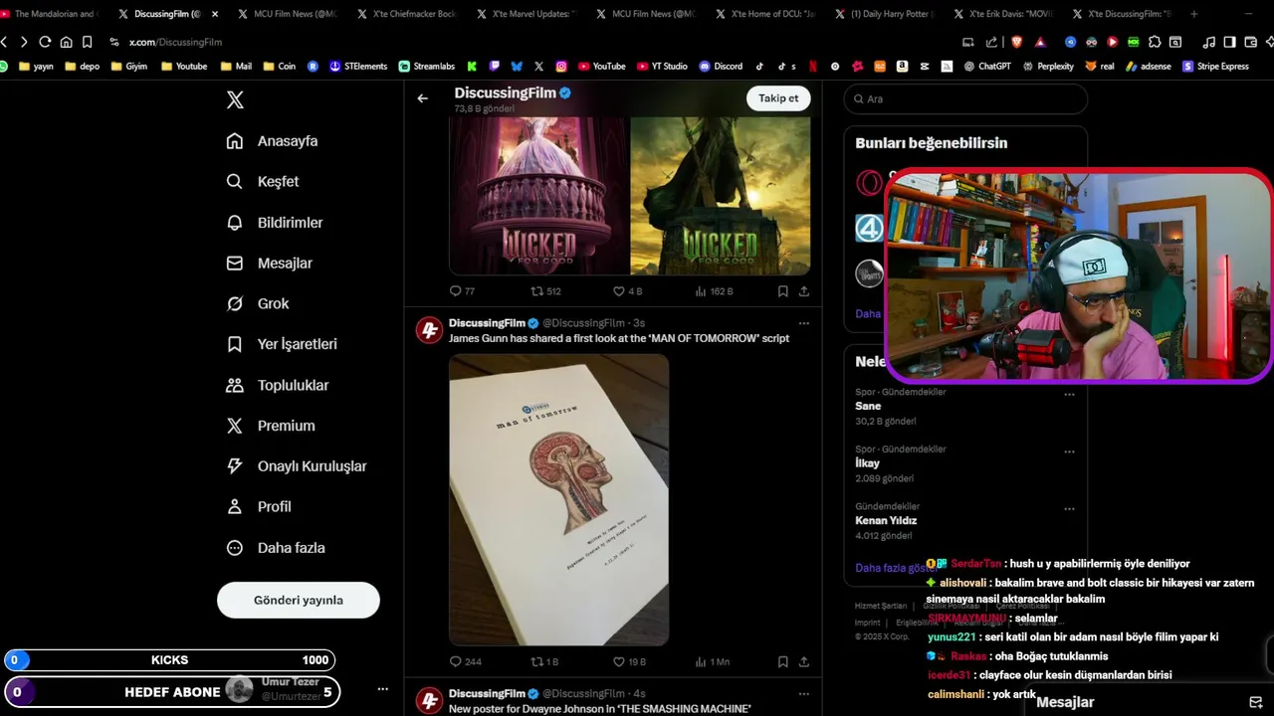Click the Brave shield icon in address bar
The image size is (1274, 716).
[1016, 42]
